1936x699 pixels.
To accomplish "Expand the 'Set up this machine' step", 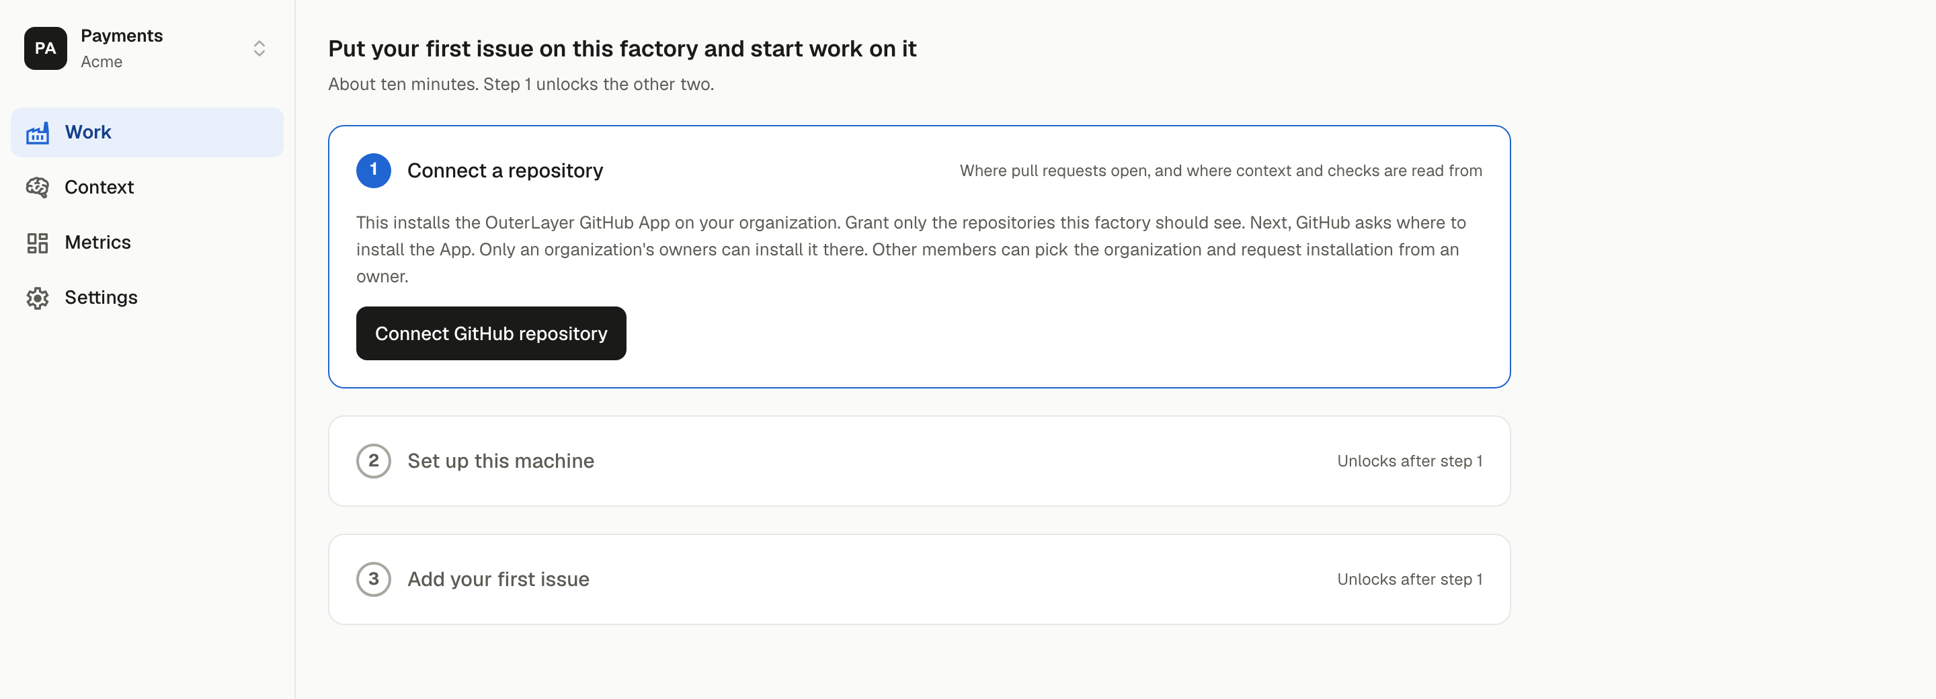I will coord(919,461).
